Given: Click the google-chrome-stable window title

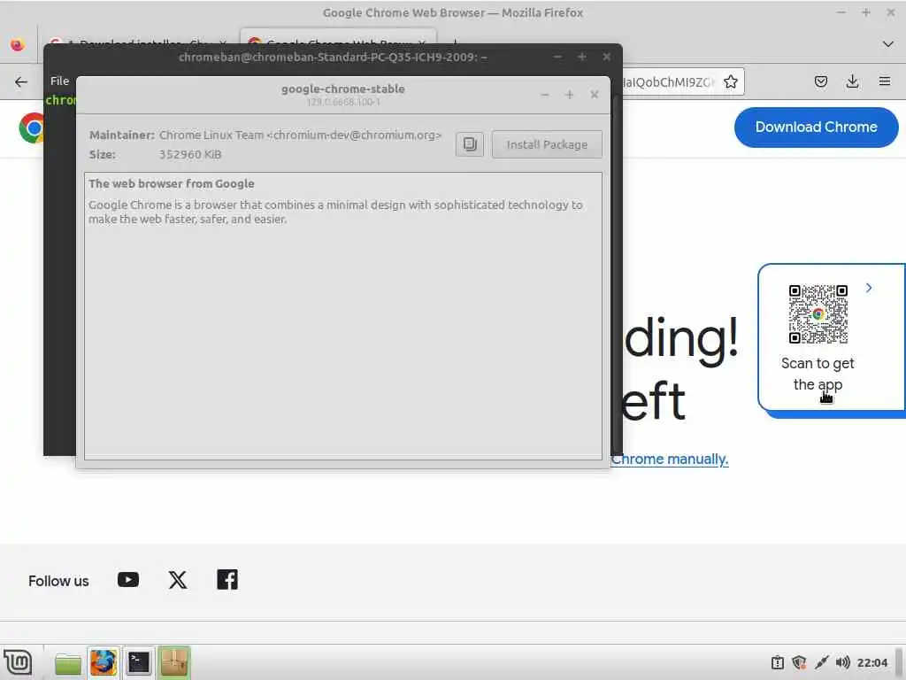Looking at the screenshot, I should (343, 89).
